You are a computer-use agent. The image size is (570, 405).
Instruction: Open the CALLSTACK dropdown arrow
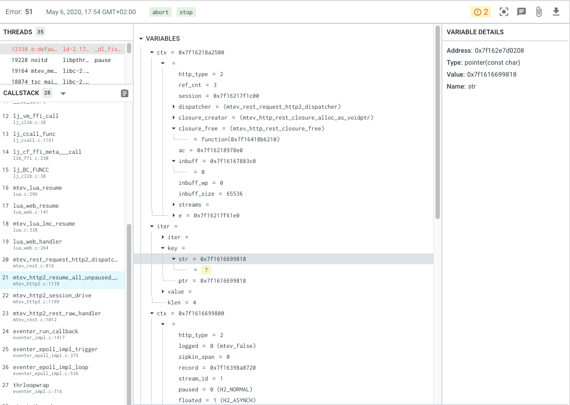tap(63, 94)
